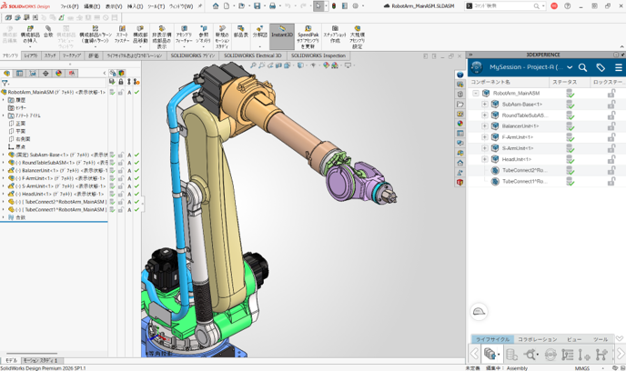This screenshot has height=371, width=626.
Task: Select the ライフサイクル tab
Action: click(x=492, y=339)
